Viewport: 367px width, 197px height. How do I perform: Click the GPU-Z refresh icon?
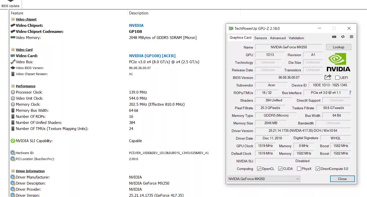pyautogui.click(x=343, y=37)
